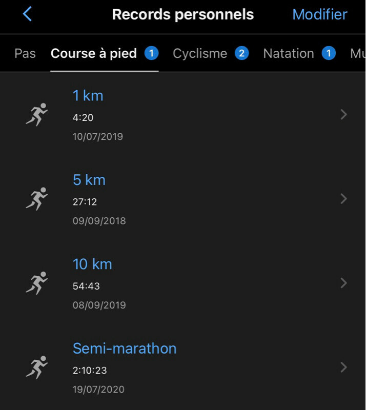
Task: Select the Course à pied tab
Action: tap(94, 54)
